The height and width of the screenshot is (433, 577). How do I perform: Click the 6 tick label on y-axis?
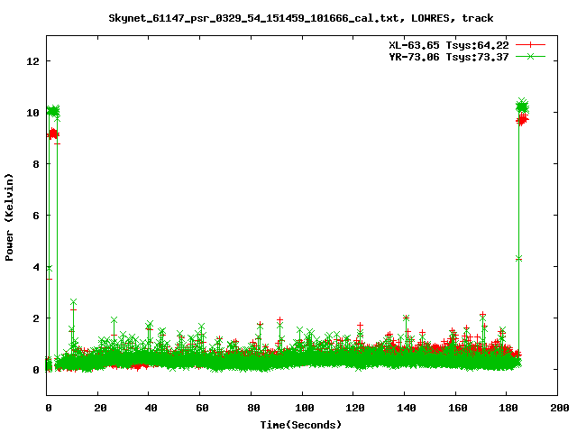(36, 216)
